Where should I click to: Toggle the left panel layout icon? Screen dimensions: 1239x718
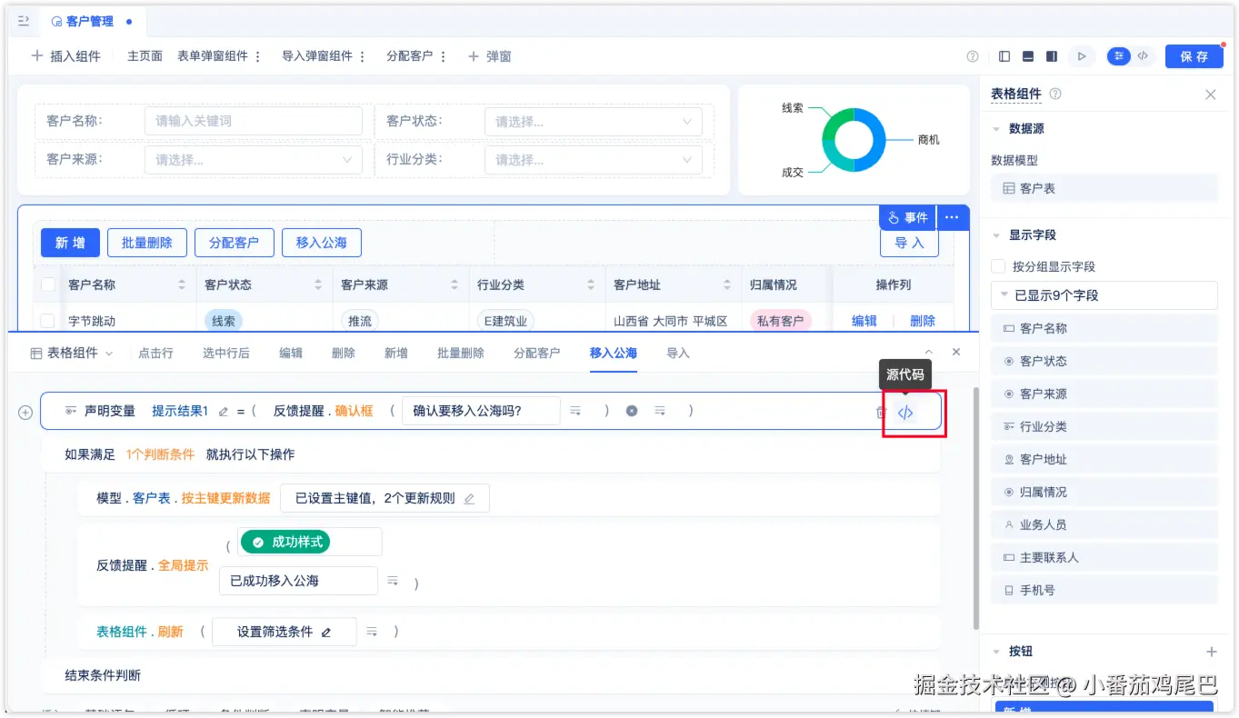tap(1004, 56)
